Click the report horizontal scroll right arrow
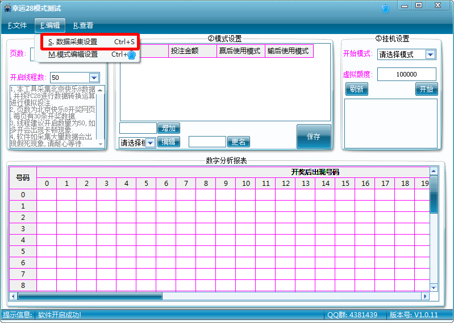The height and width of the screenshot is (323, 454). (425, 296)
